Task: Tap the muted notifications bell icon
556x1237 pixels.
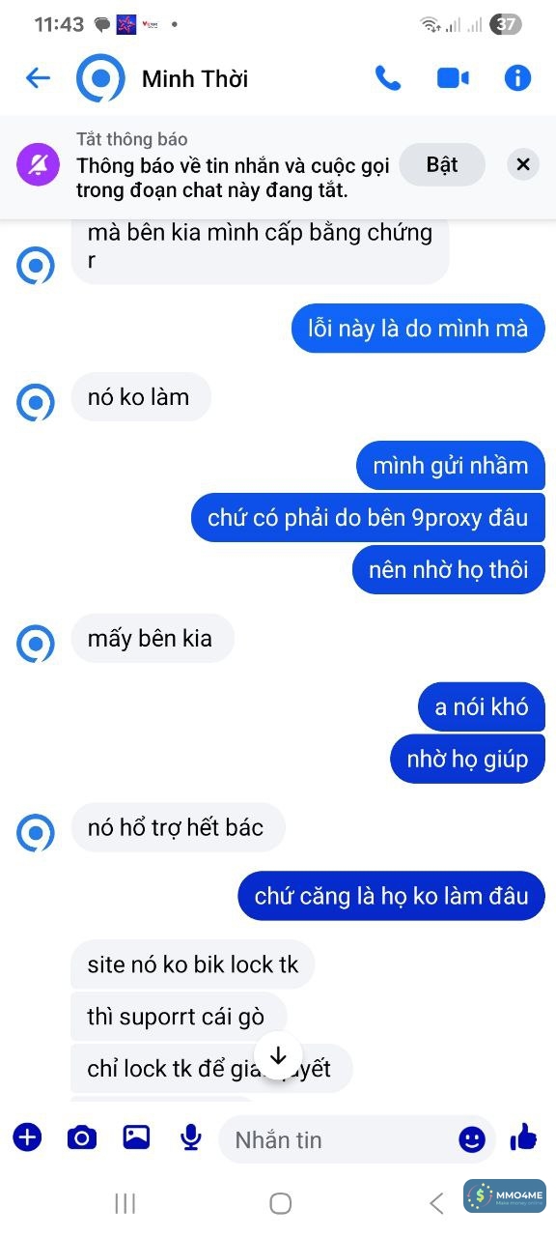Action: 40,165
